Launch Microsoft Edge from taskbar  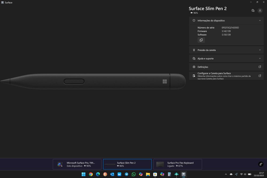pyautogui.click(x=98, y=174)
